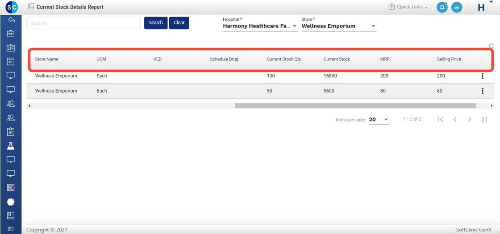Open row actions menu for 5600 row

pyautogui.click(x=483, y=91)
